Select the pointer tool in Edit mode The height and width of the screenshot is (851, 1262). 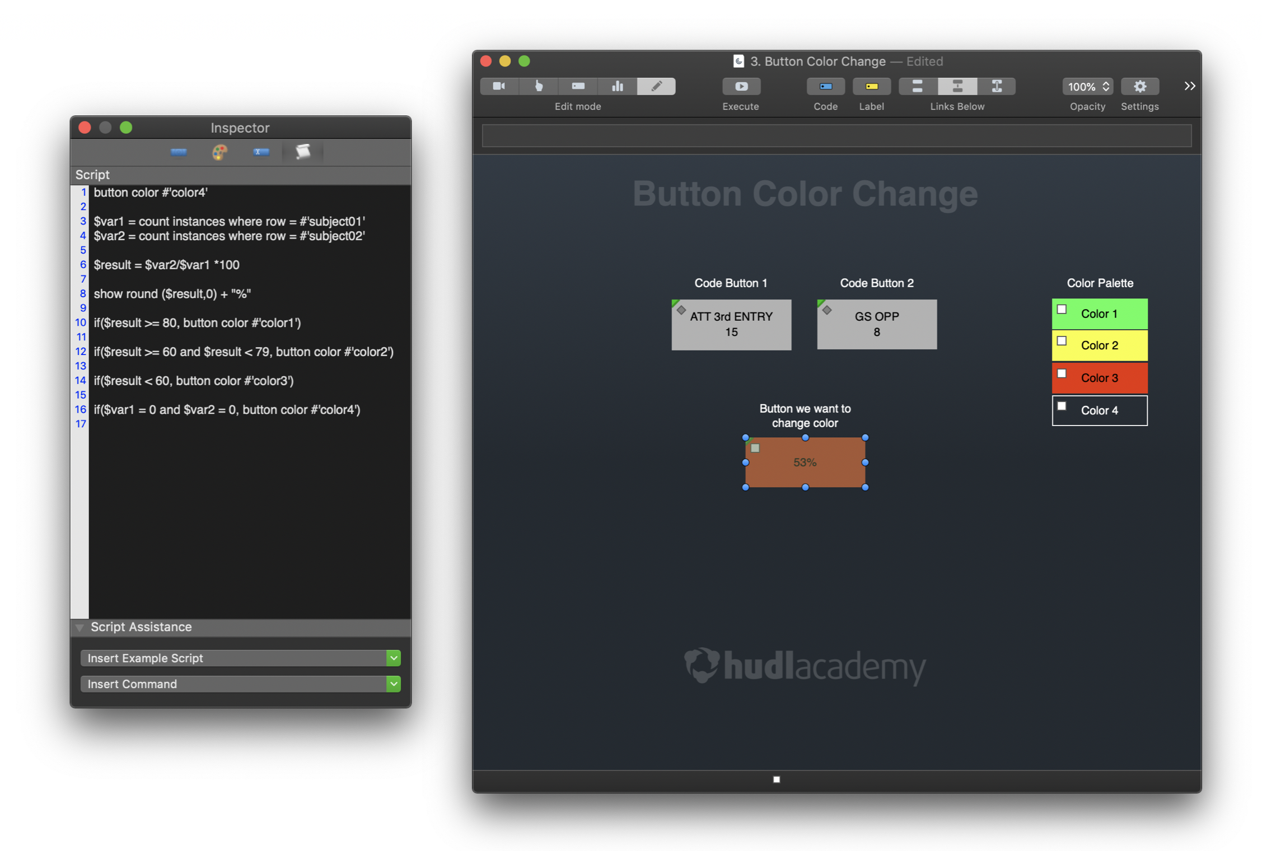[539, 86]
